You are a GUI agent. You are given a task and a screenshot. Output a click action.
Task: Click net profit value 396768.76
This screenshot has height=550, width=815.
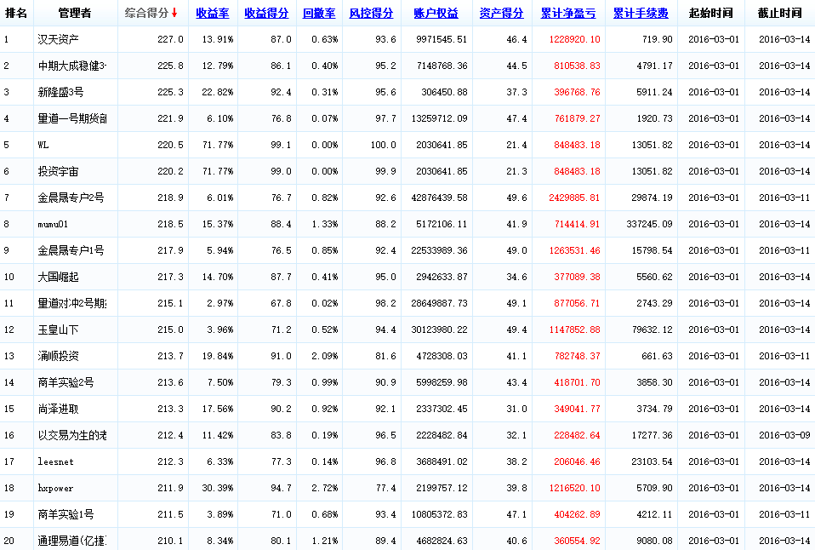click(577, 92)
